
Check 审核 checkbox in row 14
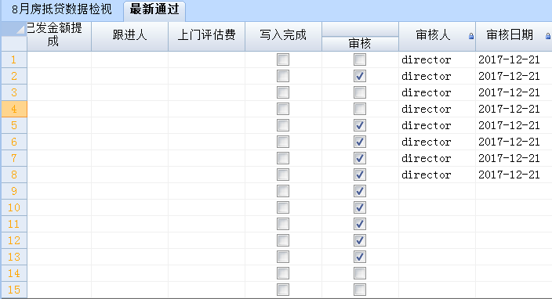tap(360, 273)
